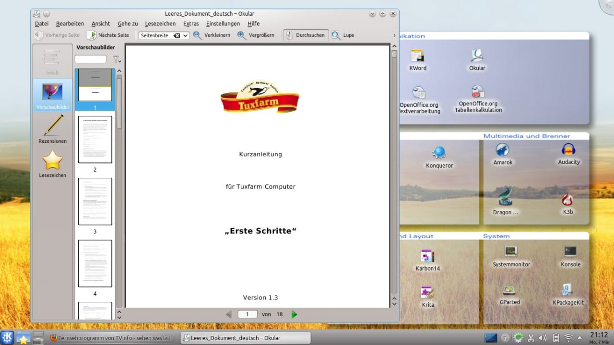
Task: Click Okular Leeres_Dokument_deutsch taskbar entry
Action: click(245, 338)
